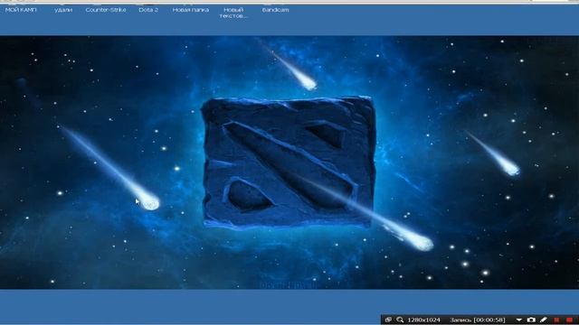Image resolution: width=579 pixels, height=325 pixels.
Task: Pause the recording with the pause button
Action: pos(556,320)
